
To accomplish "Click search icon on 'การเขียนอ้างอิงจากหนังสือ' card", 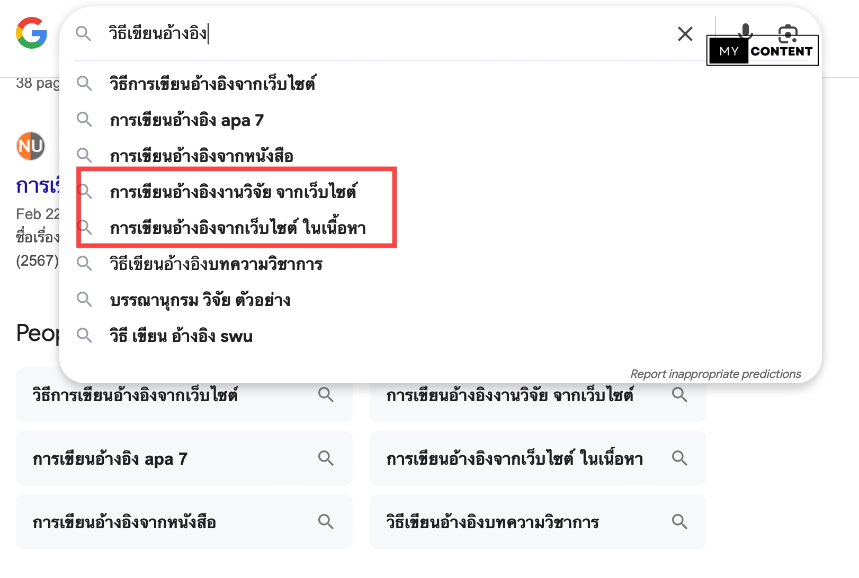I will tap(326, 522).
